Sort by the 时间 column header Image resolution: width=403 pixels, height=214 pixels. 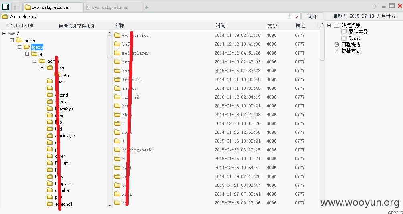[x=220, y=25]
